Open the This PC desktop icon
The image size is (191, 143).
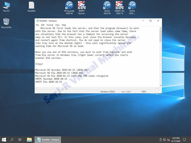6,7
